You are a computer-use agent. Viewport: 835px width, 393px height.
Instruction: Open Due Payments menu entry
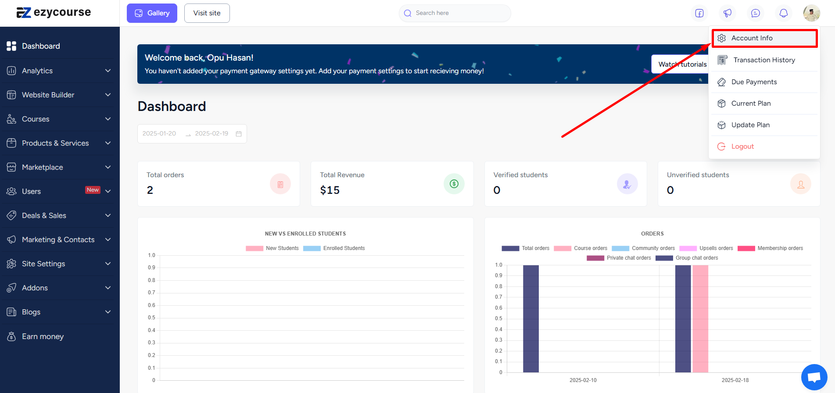click(764, 82)
